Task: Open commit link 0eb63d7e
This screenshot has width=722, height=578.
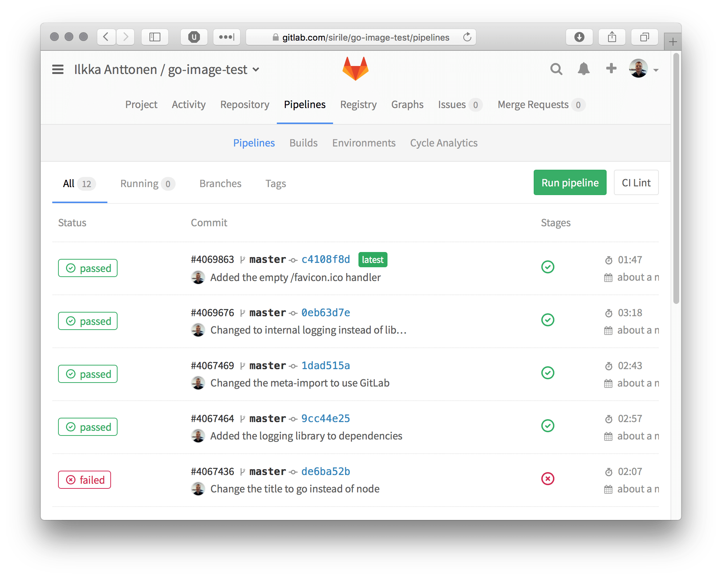Action: pos(326,312)
